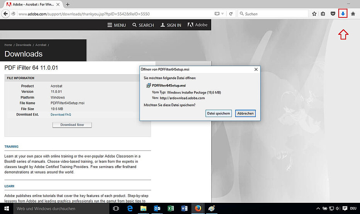
Task: Show hidden tray icons chevron
Action: [x=318, y=209]
